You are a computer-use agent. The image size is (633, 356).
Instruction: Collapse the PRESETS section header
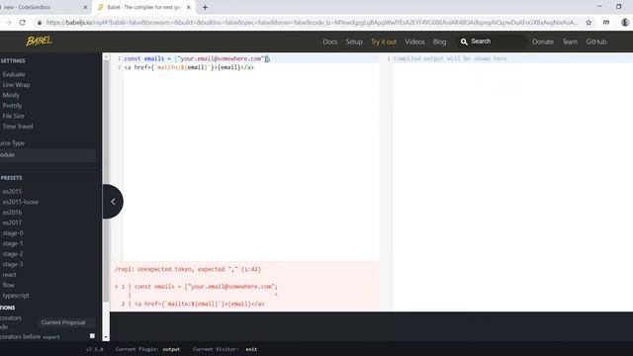tap(11, 178)
